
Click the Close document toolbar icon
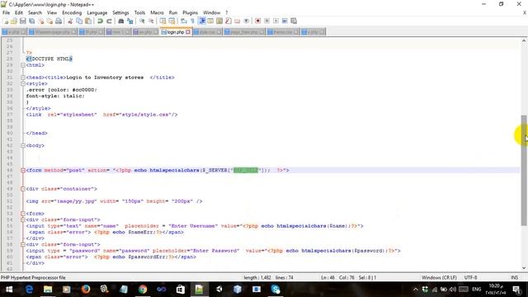(x=41, y=21)
